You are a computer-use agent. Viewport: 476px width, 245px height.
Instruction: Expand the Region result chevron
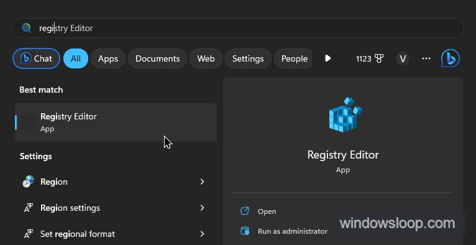[202, 182]
